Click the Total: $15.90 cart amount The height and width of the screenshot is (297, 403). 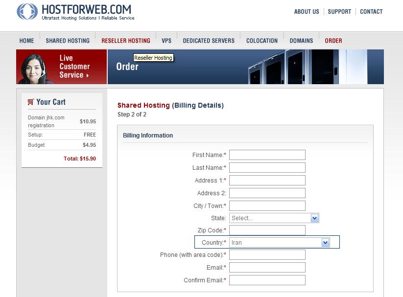(80, 159)
